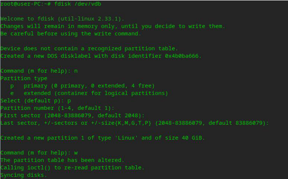Click the 'Last sector, +/-sectors' prompt line
The width and height of the screenshot is (288, 179).
pyautogui.click(x=134, y=123)
